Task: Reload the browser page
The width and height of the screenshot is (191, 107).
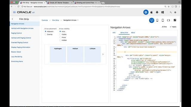Action: pos(18,7)
